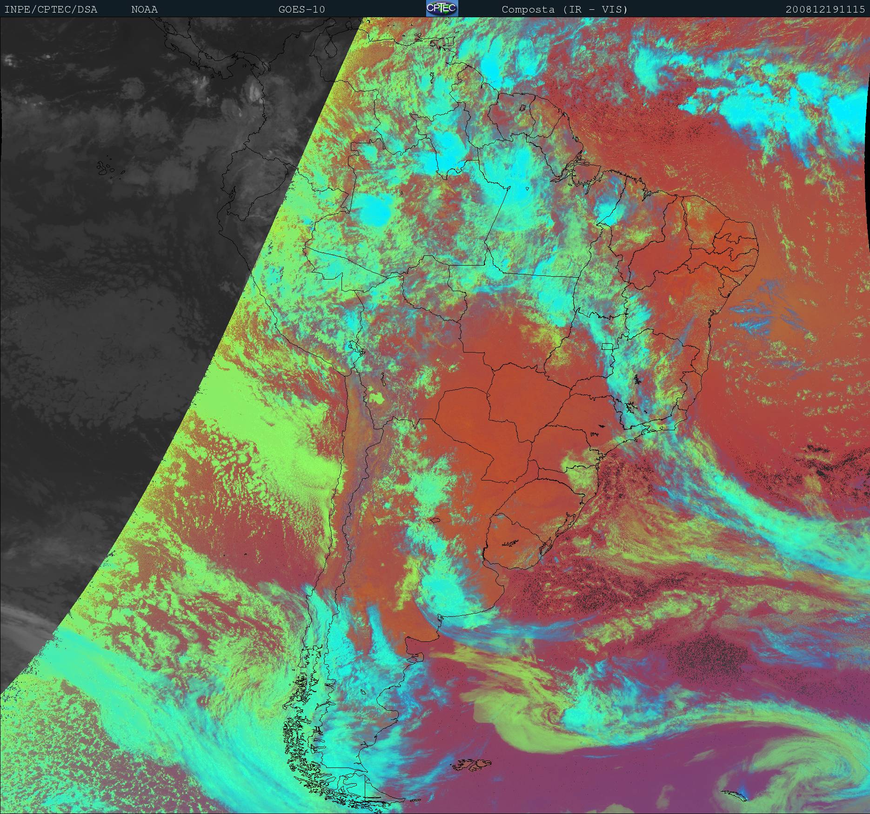Select the INPE/CPTEC/DSA header text
This screenshot has height=814, width=870.
click(51, 9)
